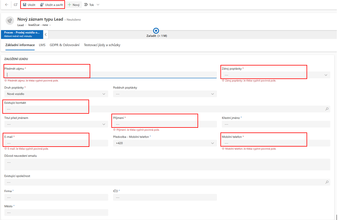This screenshot has width=338, height=220.
Task: Click the E-mail input field
Action: click(x=56, y=143)
